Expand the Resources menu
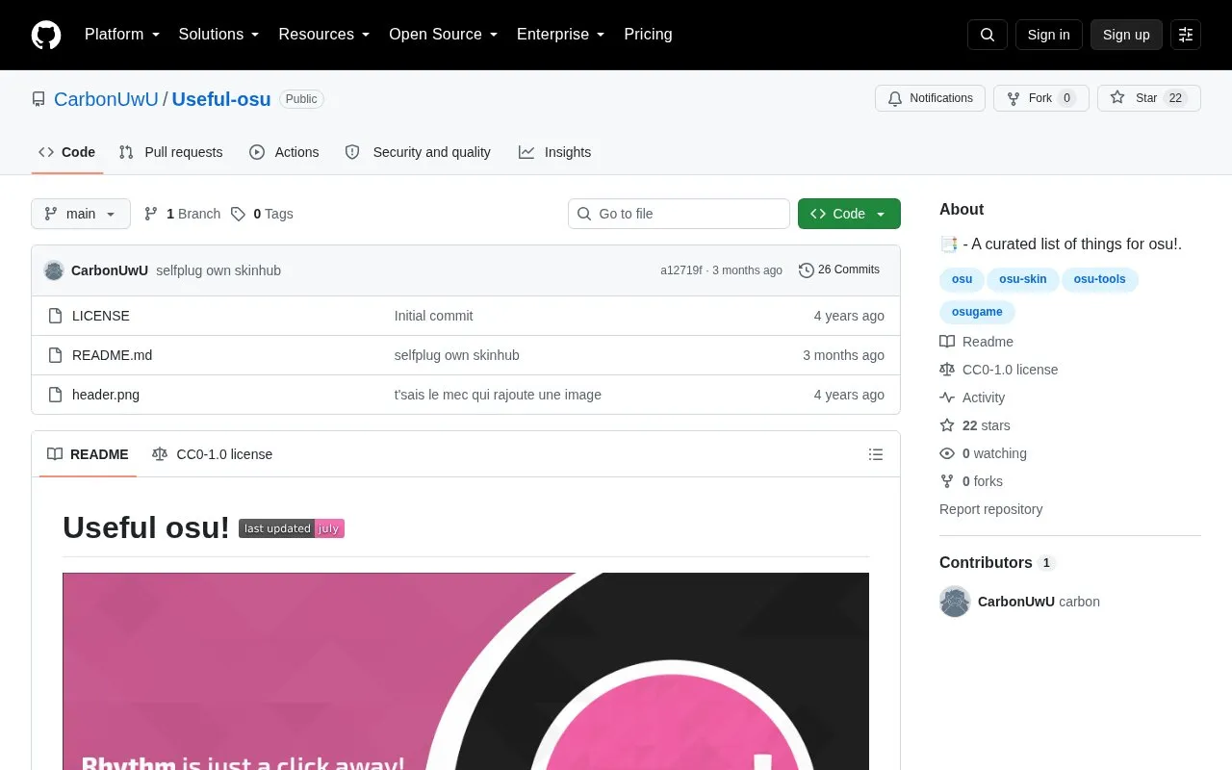 (x=324, y=35)
